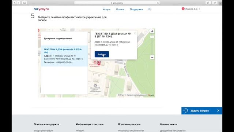Open Досудебное обжалование footer link
234x132 pixels.
[173, 131]
